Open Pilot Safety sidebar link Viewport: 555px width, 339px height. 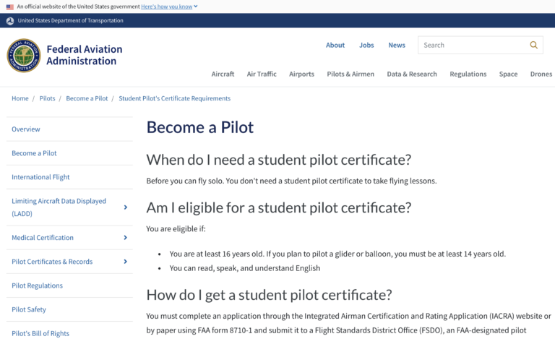click(29, 309)
